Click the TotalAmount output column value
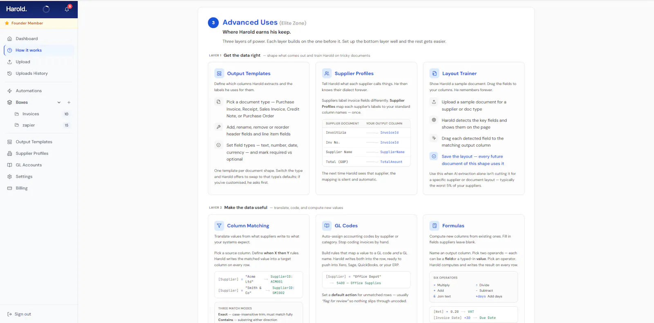 tap(391, 162)
